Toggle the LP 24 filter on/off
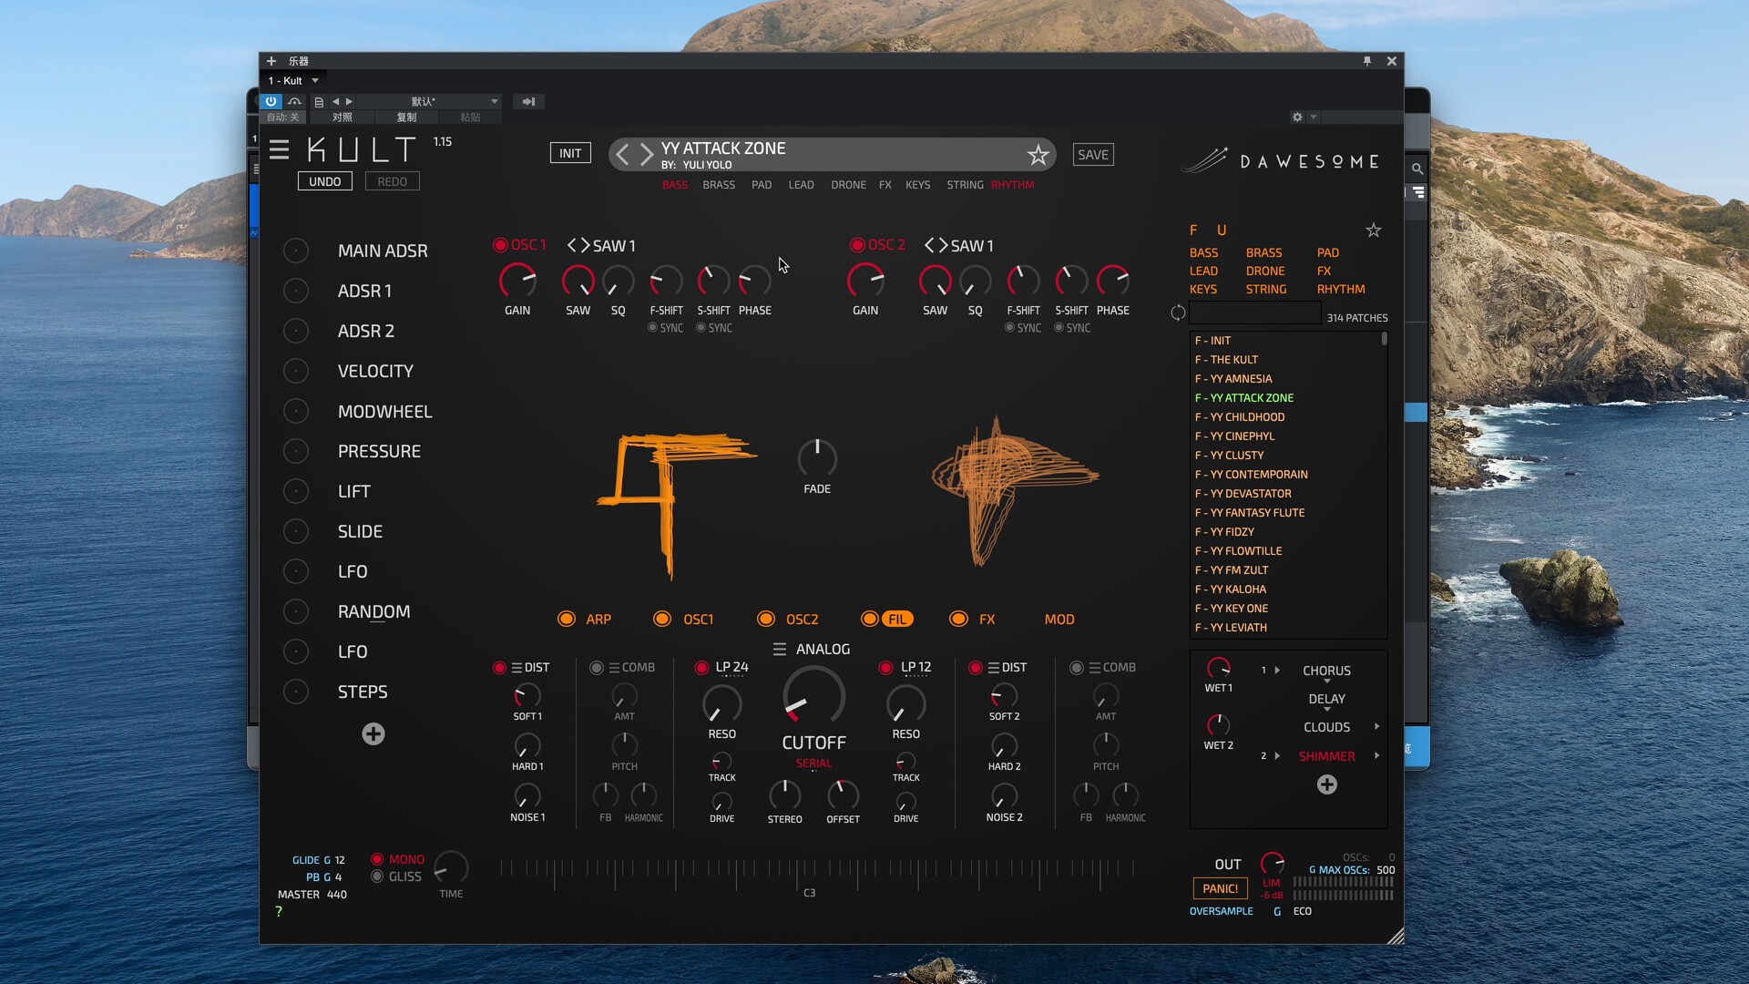The image size is (1749, 984). [701, 668]
